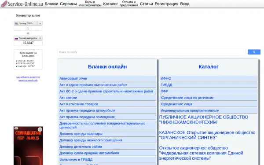Open the Бланки menu
The height and width of the screenshot is (165, 264).
tap(51, 4)
